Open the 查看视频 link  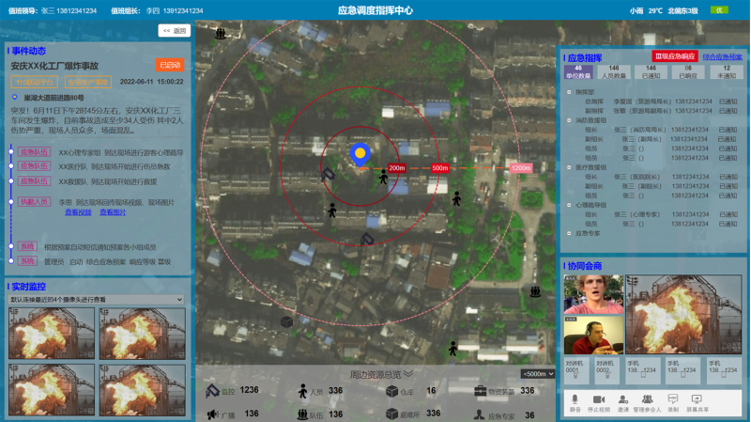tap(78, 212)
